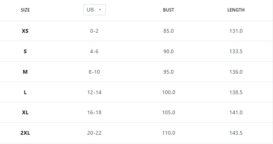The height and width of the screenshot is (144, 273).
Task: Click the 2XL size row label
Action: coord(25,133)
